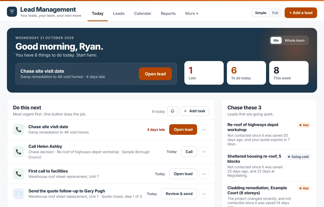Viewport: 324px width, 207px height.
Task: Open the Leads tab
Action: click(119, 14)
